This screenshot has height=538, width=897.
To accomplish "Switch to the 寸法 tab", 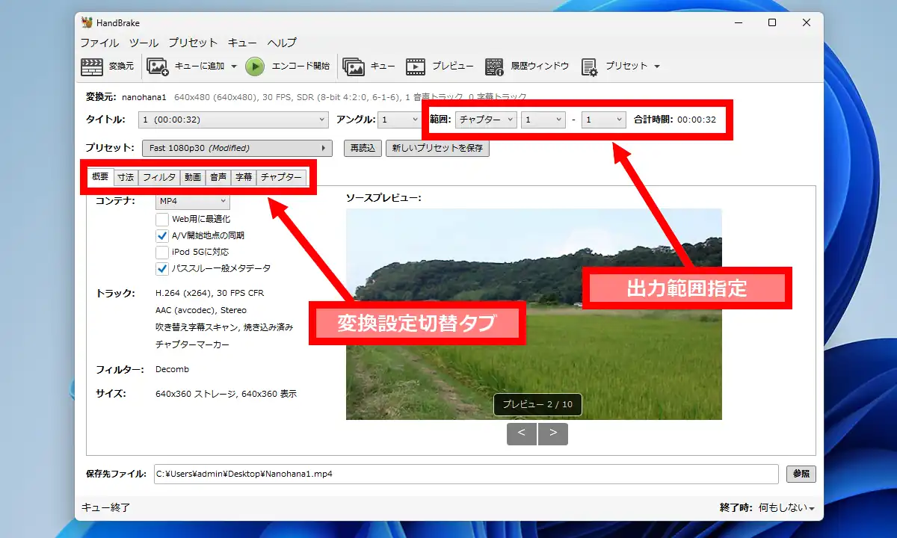I will click(126, 177).
